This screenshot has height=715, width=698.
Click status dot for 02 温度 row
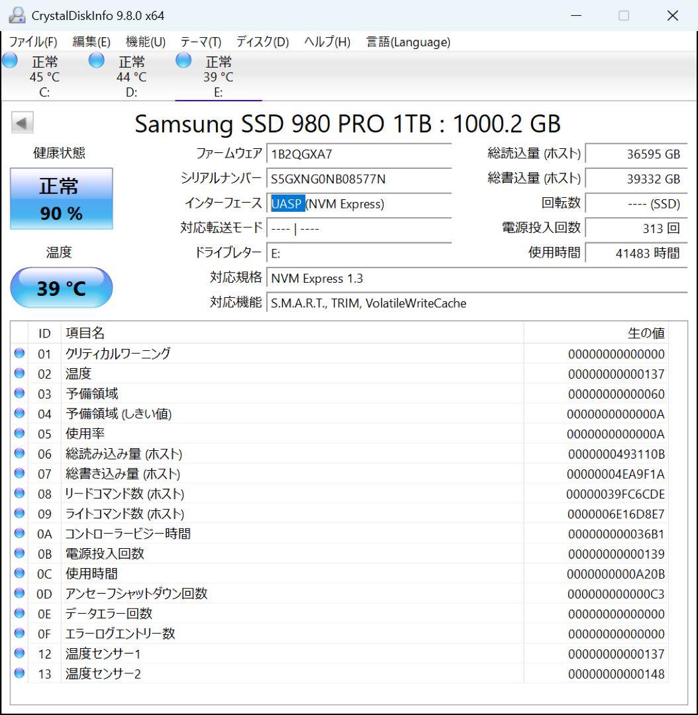click(x=19, y=373)
